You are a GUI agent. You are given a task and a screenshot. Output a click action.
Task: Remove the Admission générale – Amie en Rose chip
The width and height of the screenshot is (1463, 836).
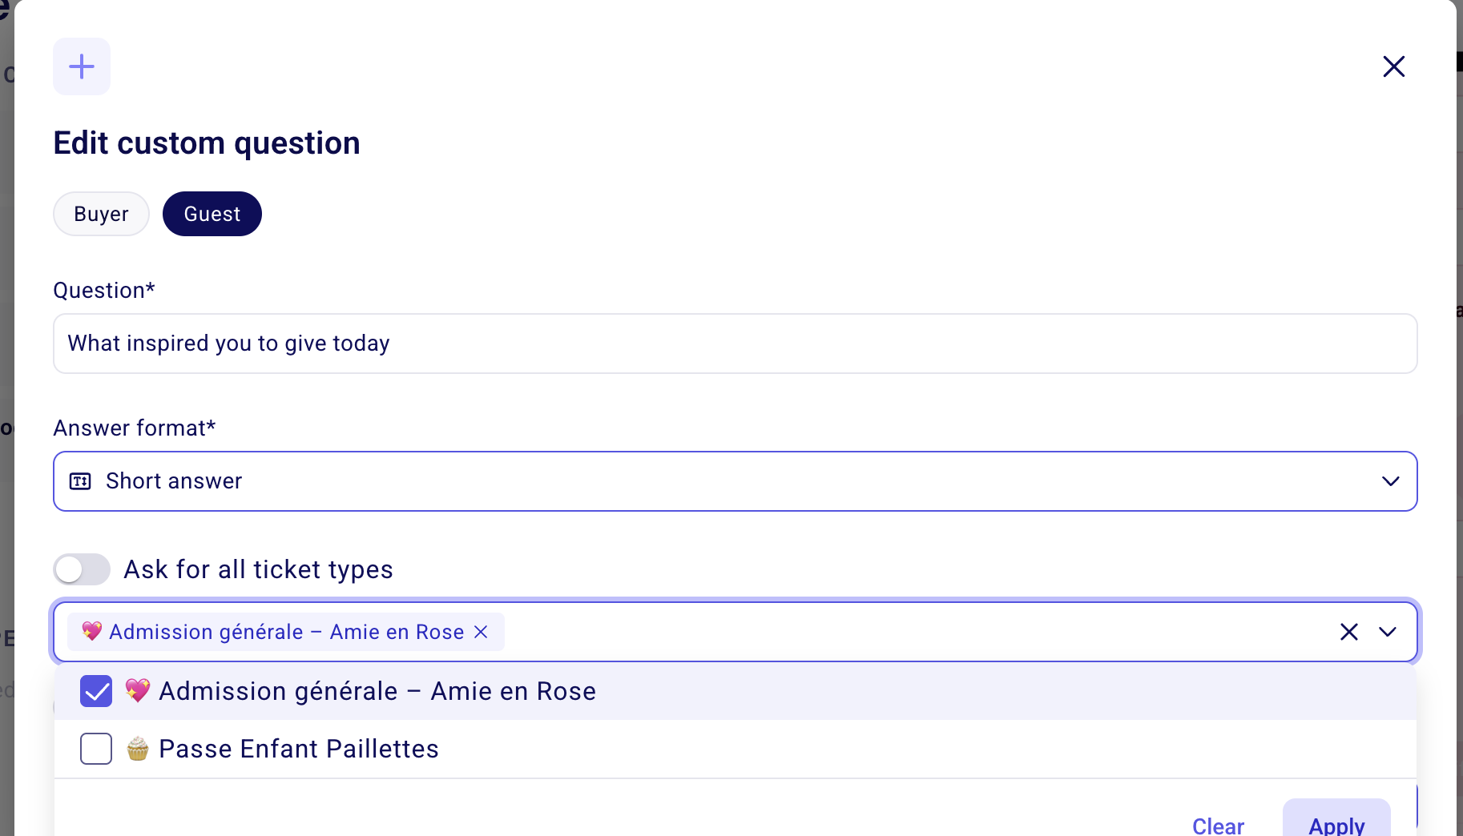pyautogui.click(x=481, y=632)
